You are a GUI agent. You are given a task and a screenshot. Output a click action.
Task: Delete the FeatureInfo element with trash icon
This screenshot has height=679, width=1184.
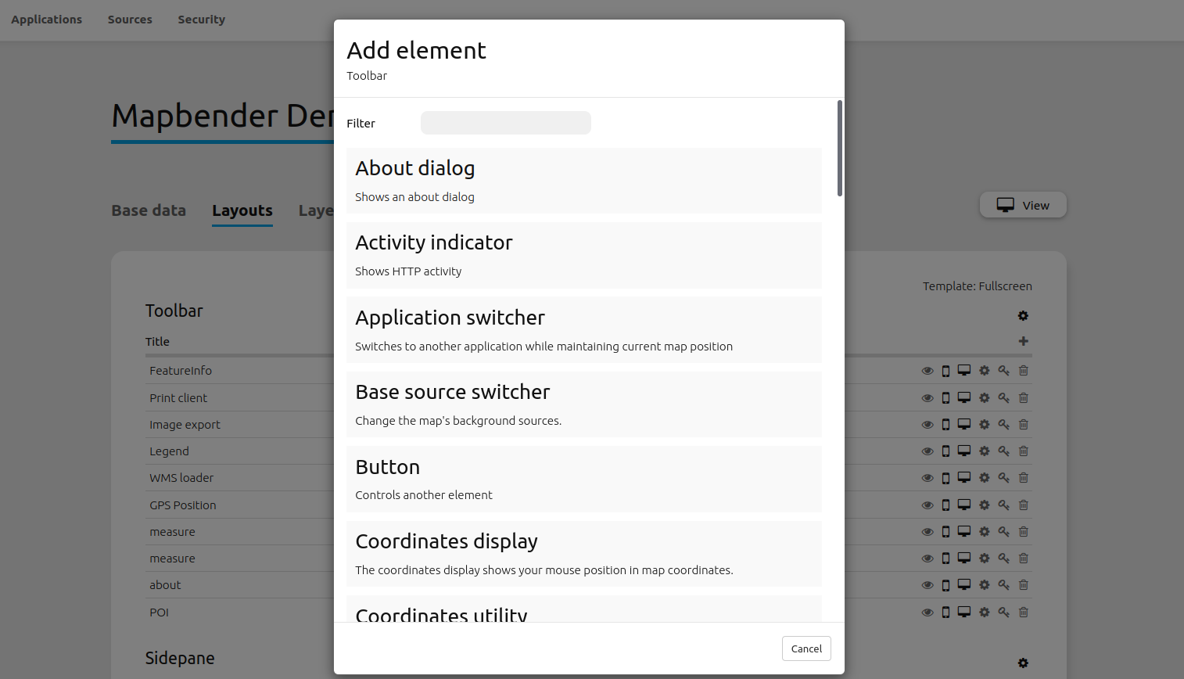1024,371
